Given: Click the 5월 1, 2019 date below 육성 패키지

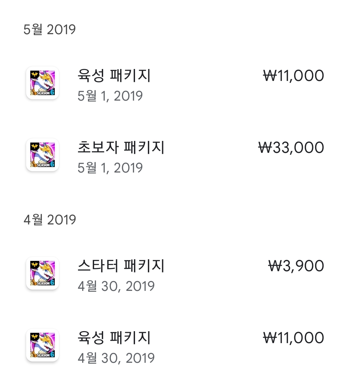Looking at the screenshot, I should tap(110, 96).
